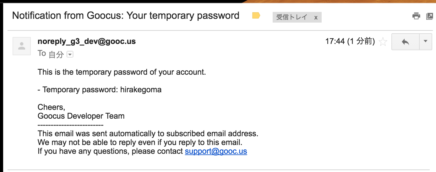The height and width of the screenshot is (172, 436).
Task: Open the message in a new window
Action: (x=429, y=16)
